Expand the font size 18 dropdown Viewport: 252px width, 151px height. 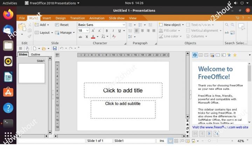(87, 31)
